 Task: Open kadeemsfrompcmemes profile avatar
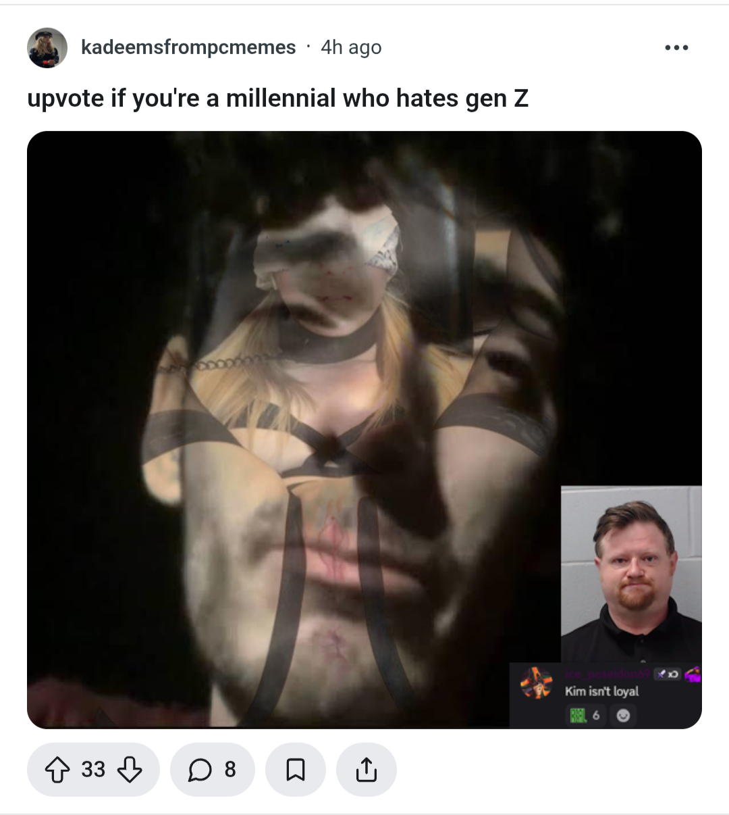tap(47, 47)
